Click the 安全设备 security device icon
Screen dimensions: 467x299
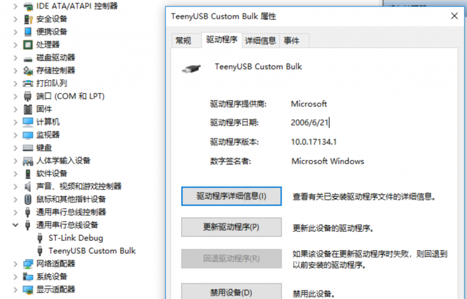click(28, 19)
